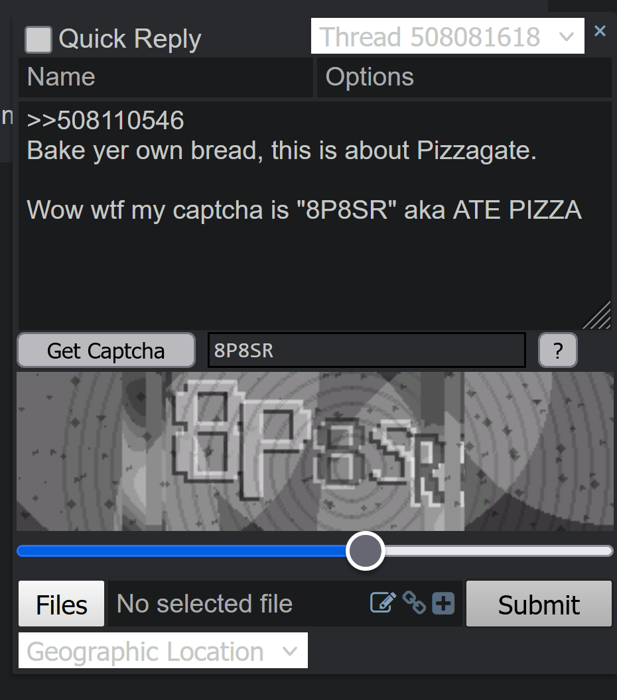
Task: Open the Thread 508081618 dropdown
Action: click(448, 36)
